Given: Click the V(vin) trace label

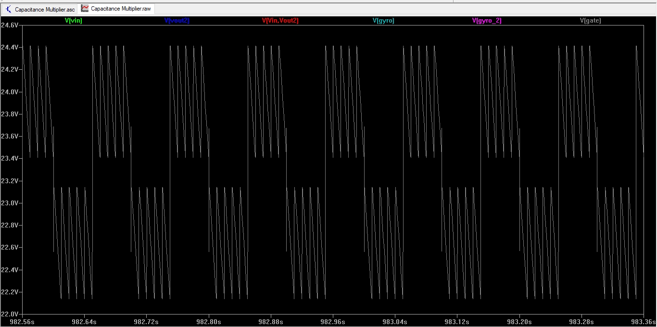Looking at the screenshot, I should [x=73, y=21].
